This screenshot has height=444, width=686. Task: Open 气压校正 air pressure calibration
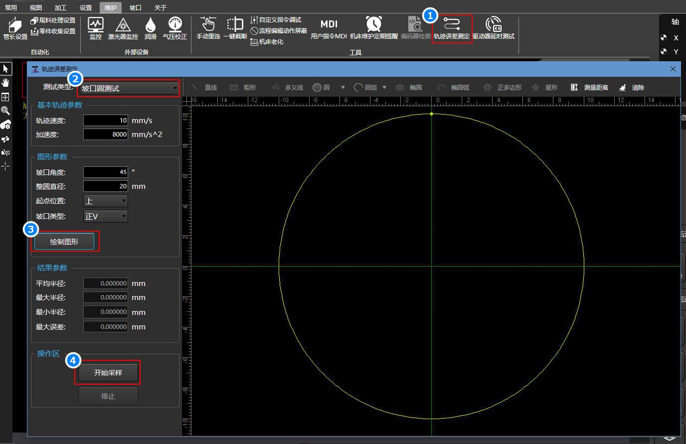175,28
